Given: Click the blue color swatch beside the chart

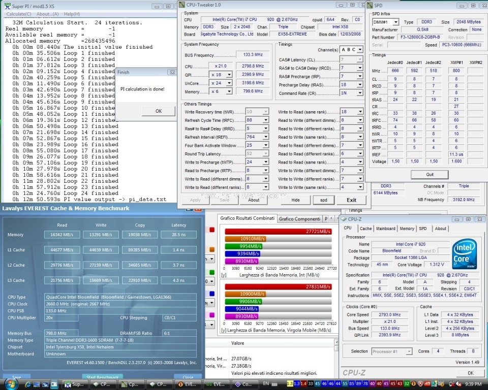Looking at the screenshot, I should click(212, 294).
